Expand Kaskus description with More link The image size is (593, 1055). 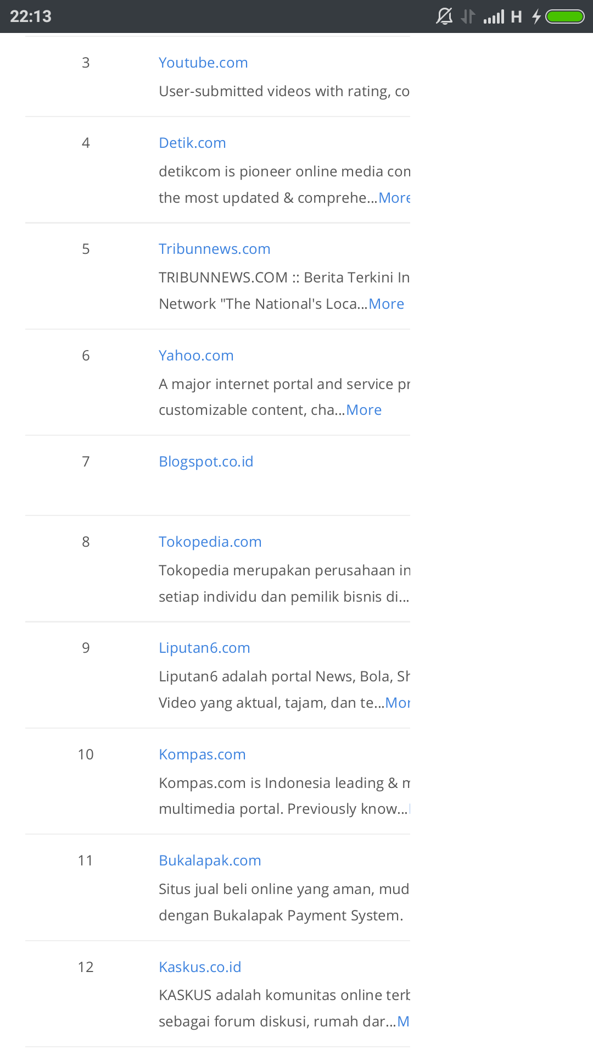404,1021
